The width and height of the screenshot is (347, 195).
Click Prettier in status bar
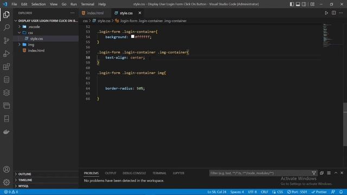(319, 192)
